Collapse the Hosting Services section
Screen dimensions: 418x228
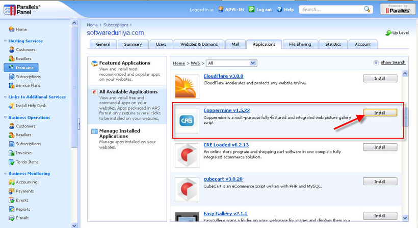(x=5, y=41)
